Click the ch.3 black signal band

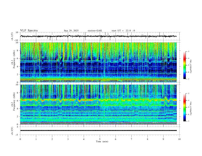tap(98, 131)
